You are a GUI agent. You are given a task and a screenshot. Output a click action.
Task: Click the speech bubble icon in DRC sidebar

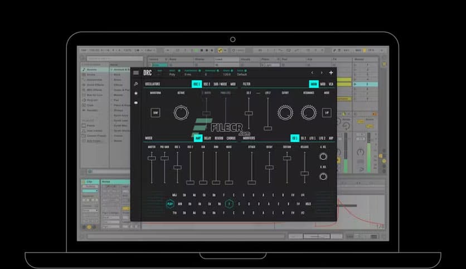tap(136, 103)
